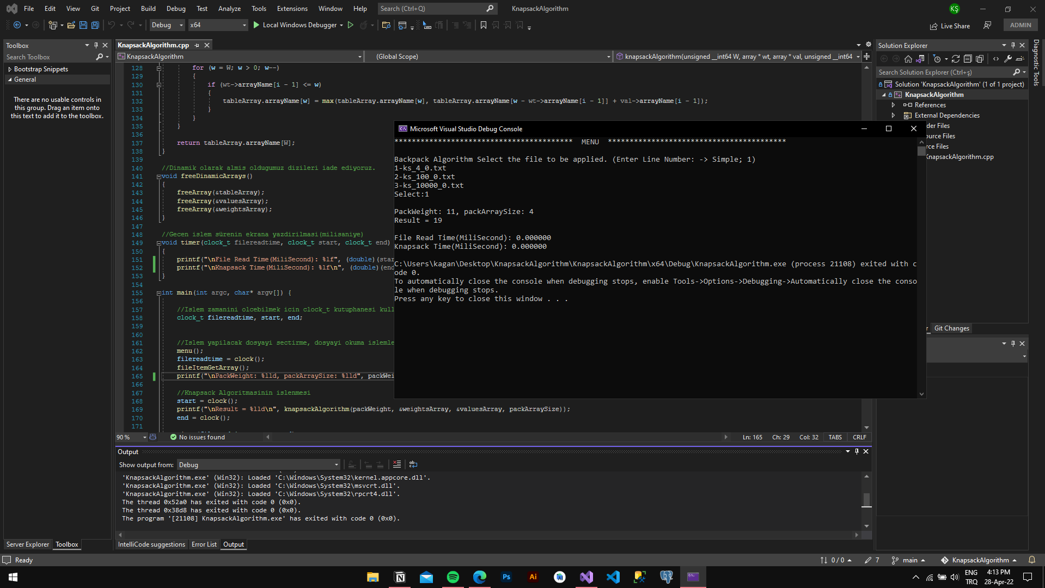Viewport: 1045px width, 588px height.
Task: Toggle word wrap in the Output panel
Action: [x=413, y=464]
